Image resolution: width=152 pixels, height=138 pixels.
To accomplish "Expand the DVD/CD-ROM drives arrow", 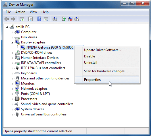I will [12, 53].
